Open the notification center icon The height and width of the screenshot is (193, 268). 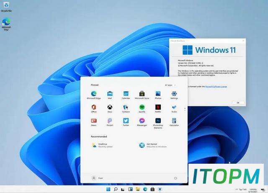[x=263, y=190]
